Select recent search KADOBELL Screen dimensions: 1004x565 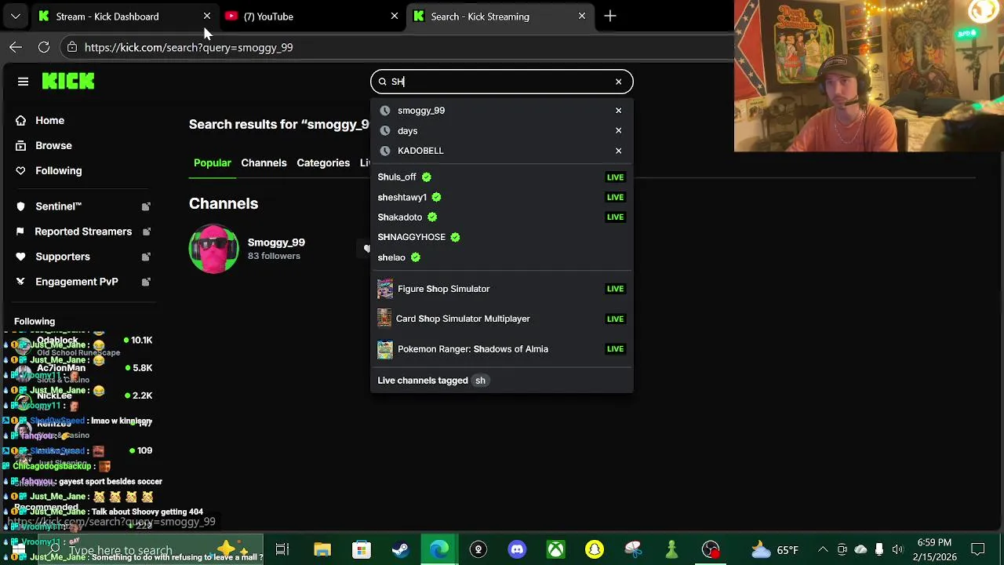[x=420, y=151]
